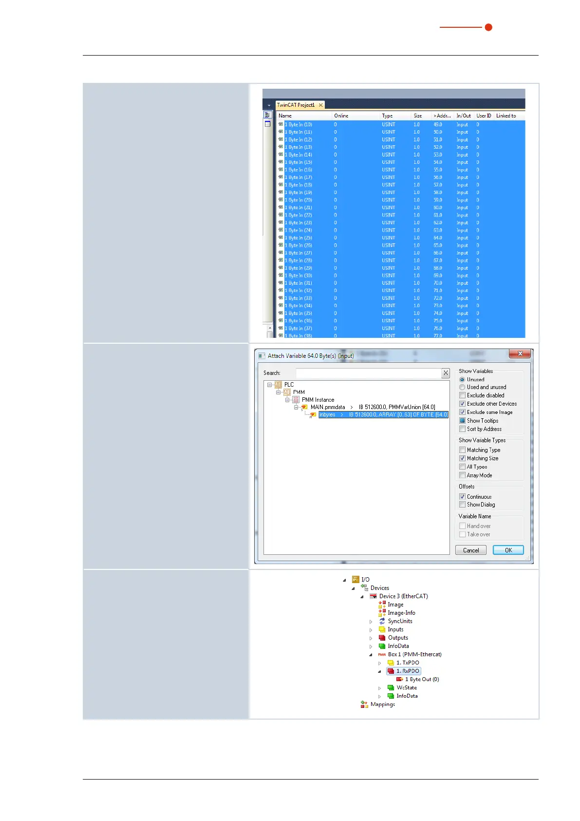Click the 1 Byte Out (0) icon

[399, 679]
